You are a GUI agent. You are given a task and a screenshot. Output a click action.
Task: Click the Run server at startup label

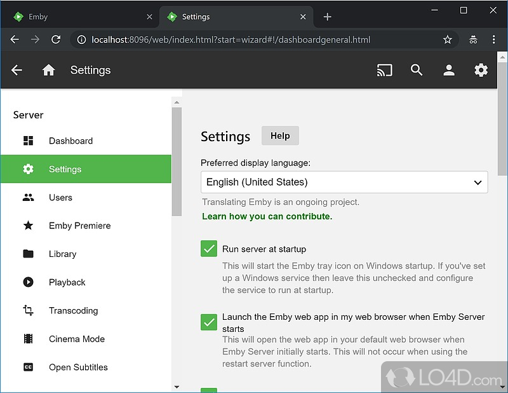click(264, 249)
